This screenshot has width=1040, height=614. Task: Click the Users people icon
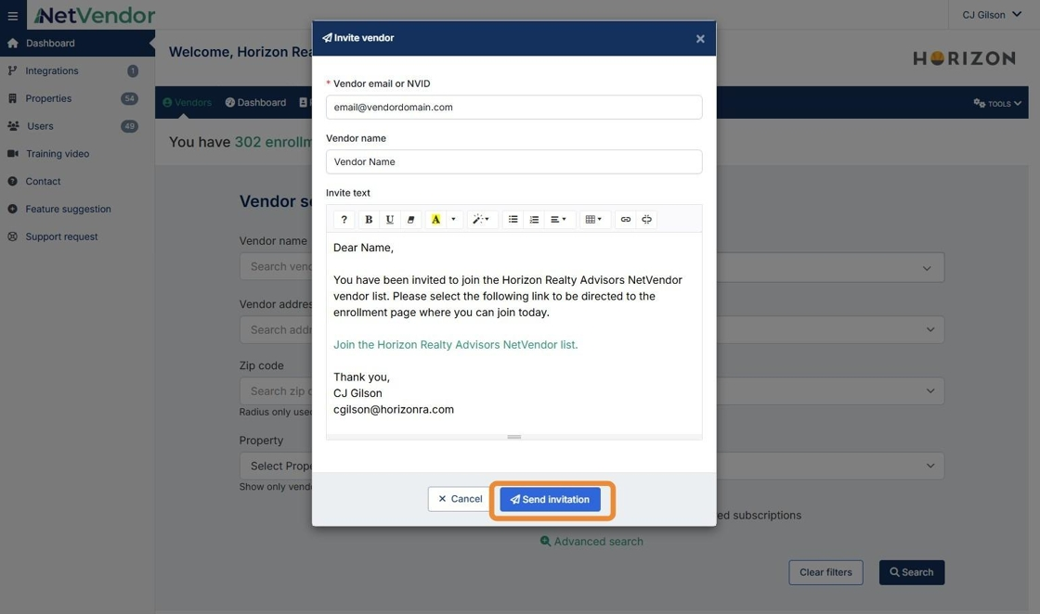(13, 126)
